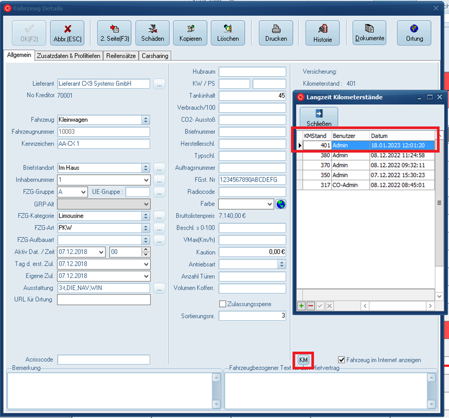Add kilometer entry with green plus
This screenshot has width=449, height=418.
pyautogui.click(x=301, y=306)
